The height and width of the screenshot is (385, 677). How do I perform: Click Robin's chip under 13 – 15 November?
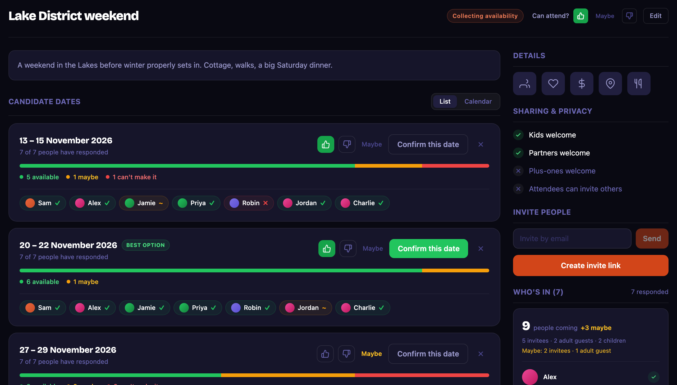point(249,203)
